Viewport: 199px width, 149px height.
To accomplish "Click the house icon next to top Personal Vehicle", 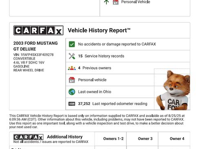I will 116,2.
